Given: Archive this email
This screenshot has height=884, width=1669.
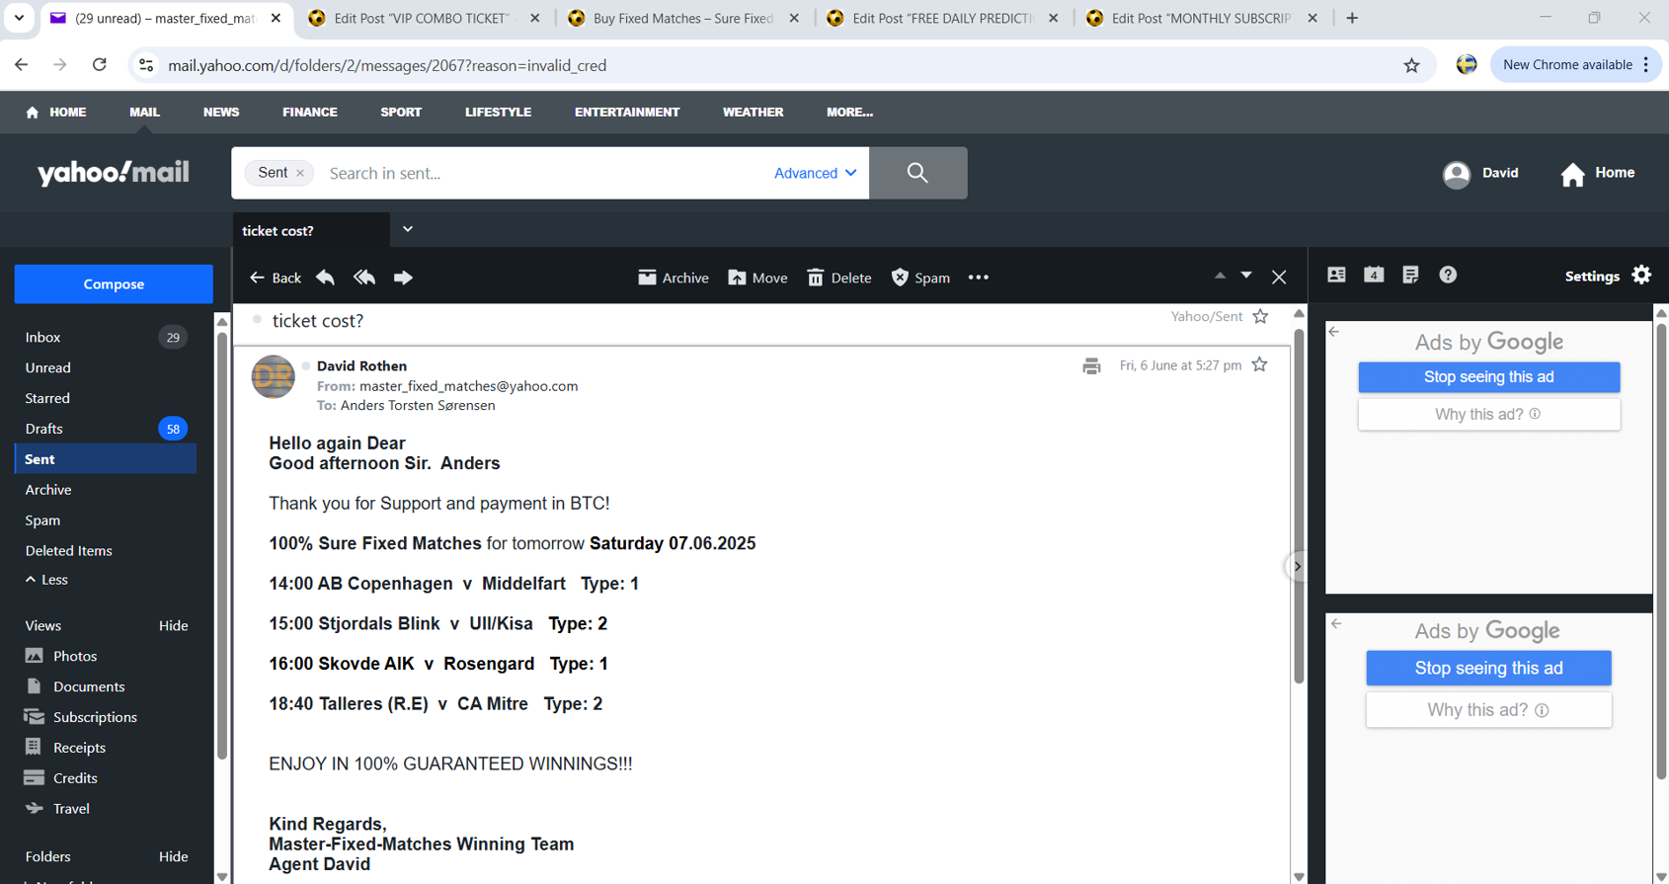Looking at the screenshot, I should tap(674, 278).
